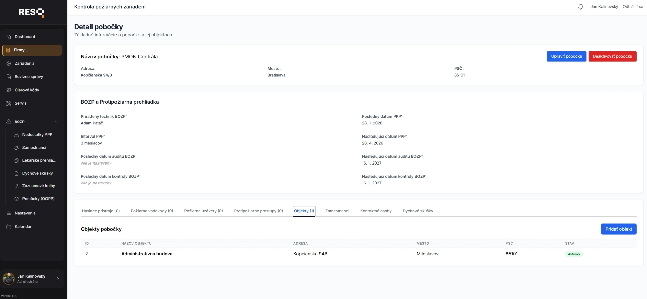Click the Pomôcky (OOPP) shield icon
Image resolution: width=647 pixels, height=299 pixels.
pos(17,199)
